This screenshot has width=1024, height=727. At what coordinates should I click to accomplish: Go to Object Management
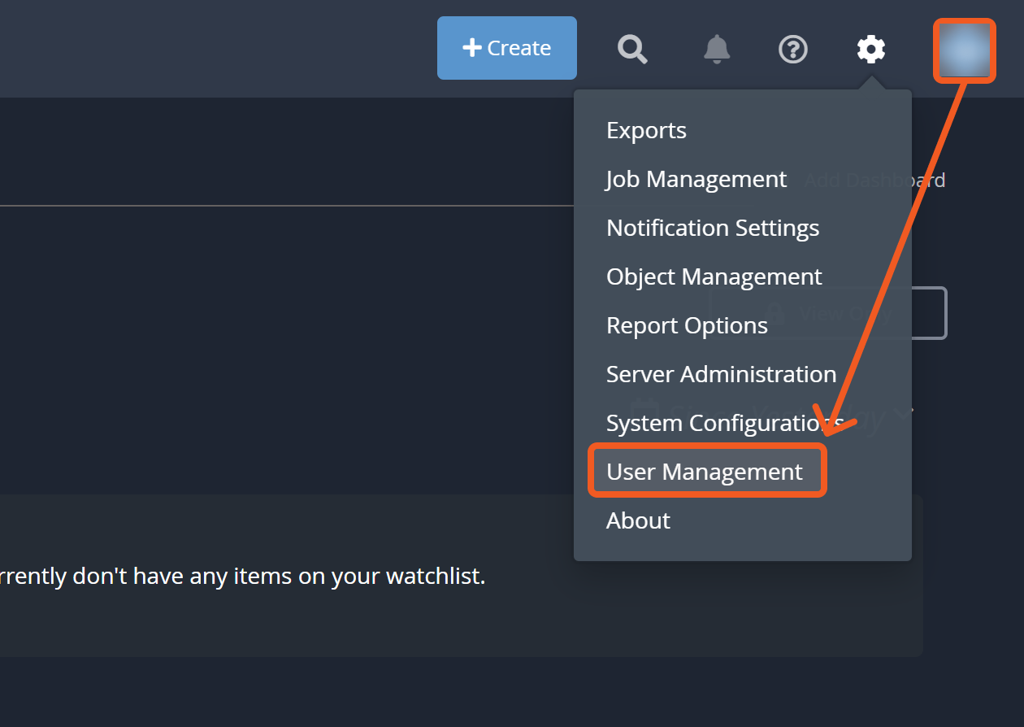[x=714, y=276]
